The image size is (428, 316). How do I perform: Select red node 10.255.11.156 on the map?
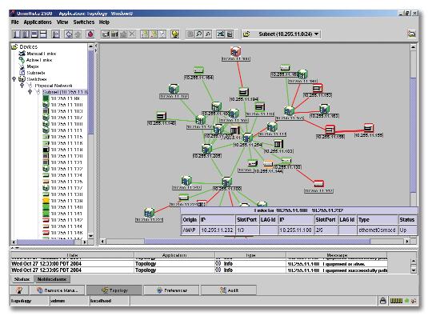pos(330,129)
